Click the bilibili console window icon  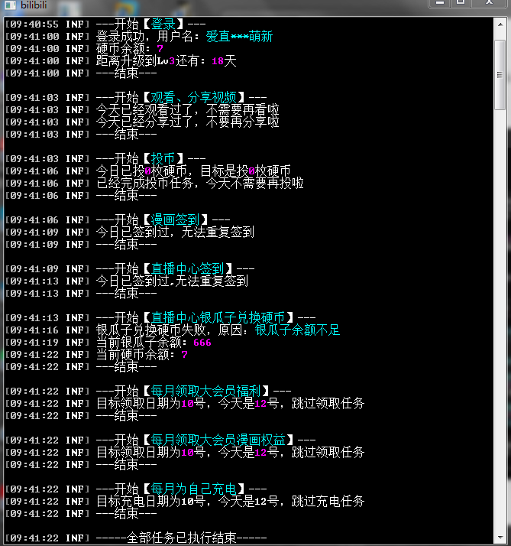click(10, 5)
